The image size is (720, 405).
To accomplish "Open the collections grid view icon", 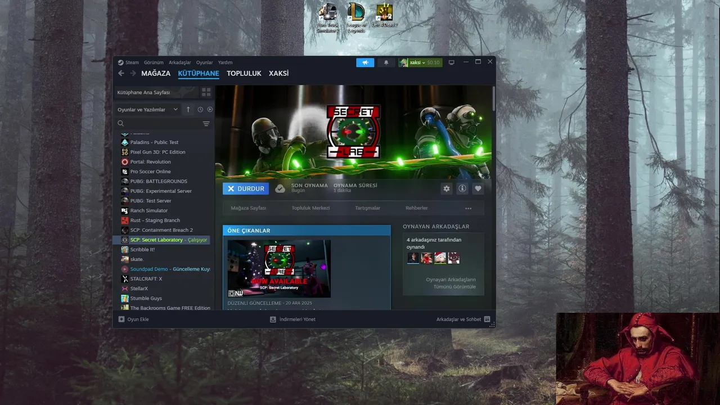I will click(x=206, y=92).
